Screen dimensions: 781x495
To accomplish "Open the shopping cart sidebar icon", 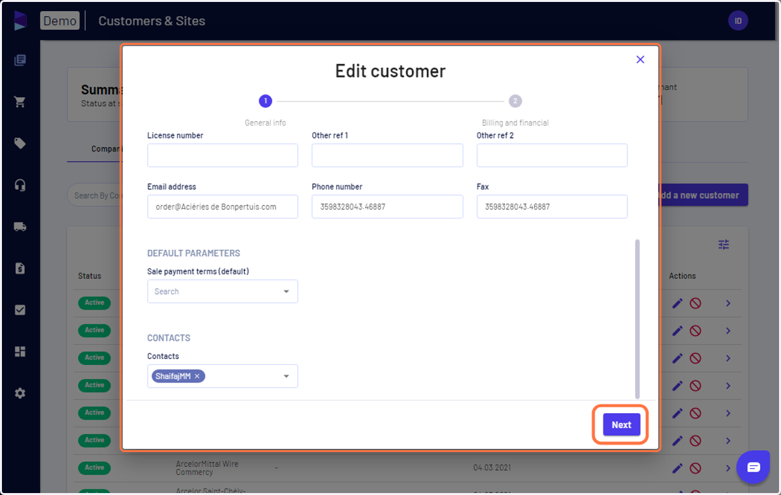I will point(20,102).
